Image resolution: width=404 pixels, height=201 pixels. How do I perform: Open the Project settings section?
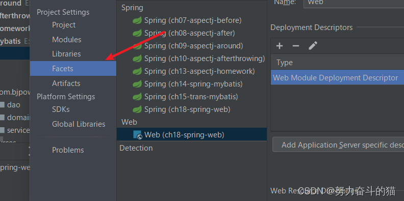click(x=64, y=25)
